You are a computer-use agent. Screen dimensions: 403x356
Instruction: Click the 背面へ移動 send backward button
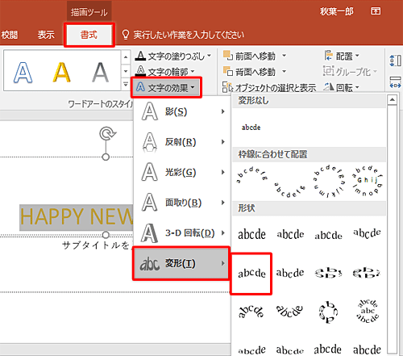[249, 72]
